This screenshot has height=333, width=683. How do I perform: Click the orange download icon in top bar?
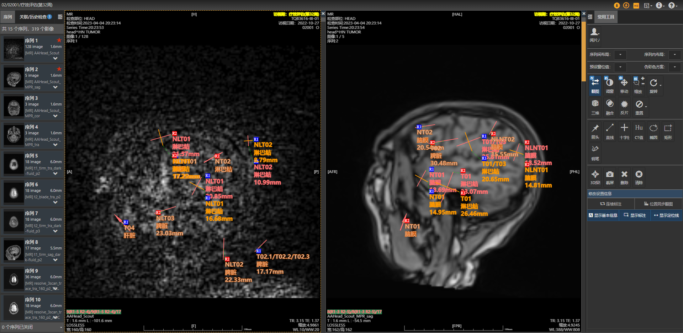coord(617,5)
